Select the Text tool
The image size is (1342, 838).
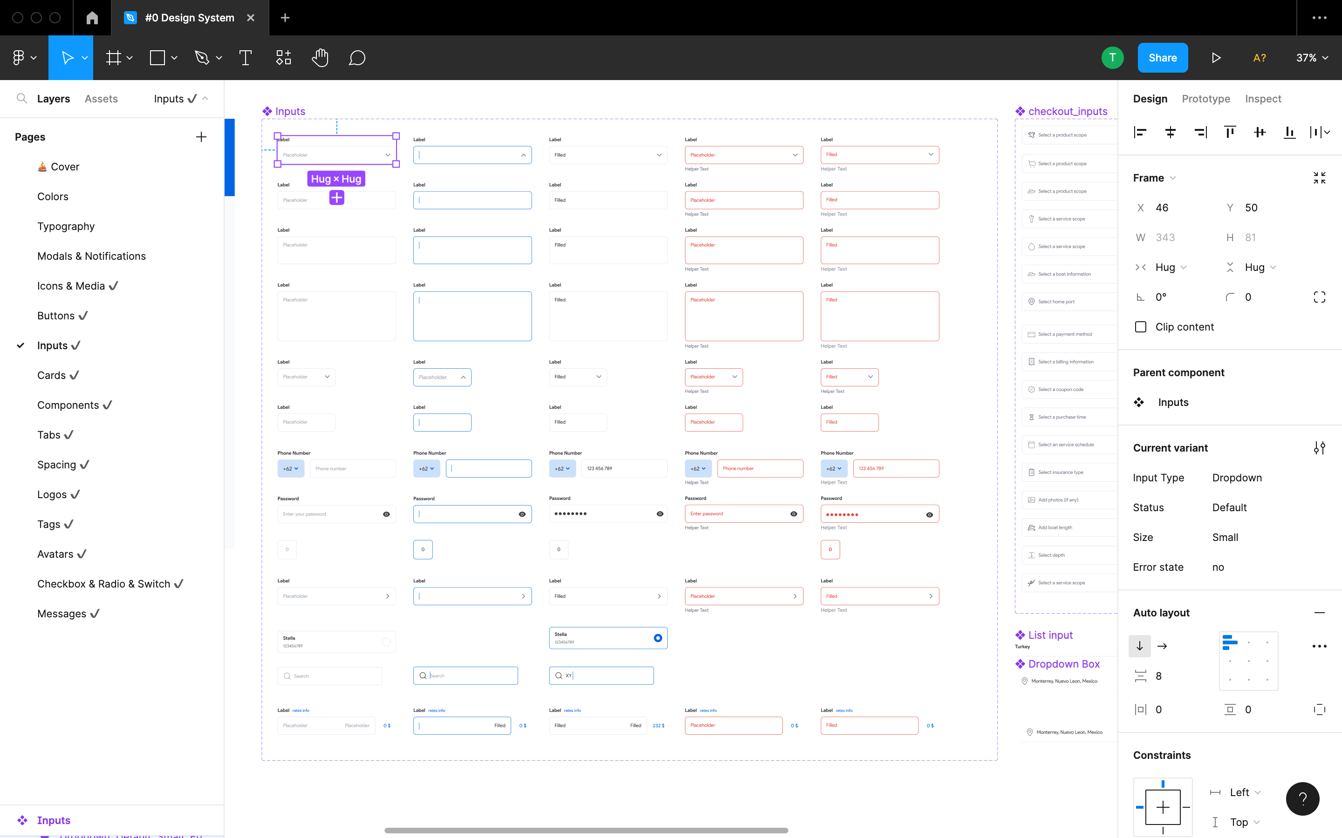[x=245, y=58]
